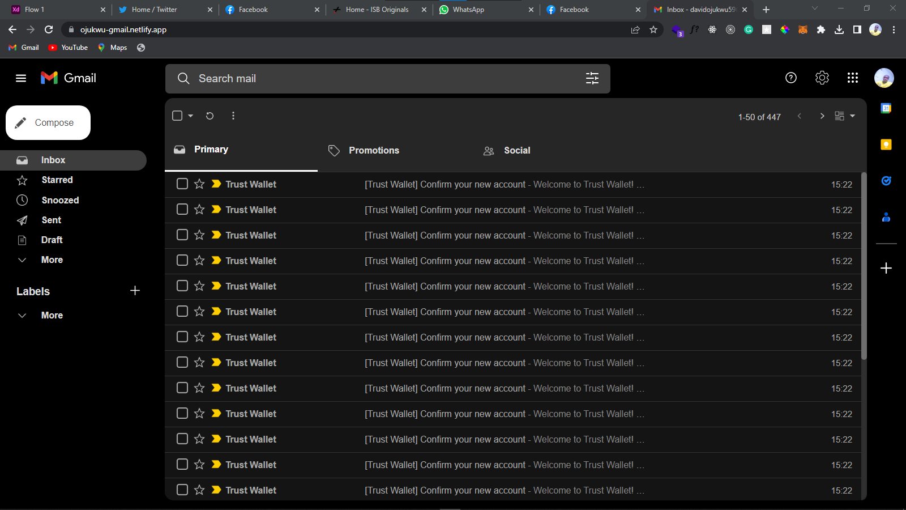Click the Search mail field

[x=388, y=79]
